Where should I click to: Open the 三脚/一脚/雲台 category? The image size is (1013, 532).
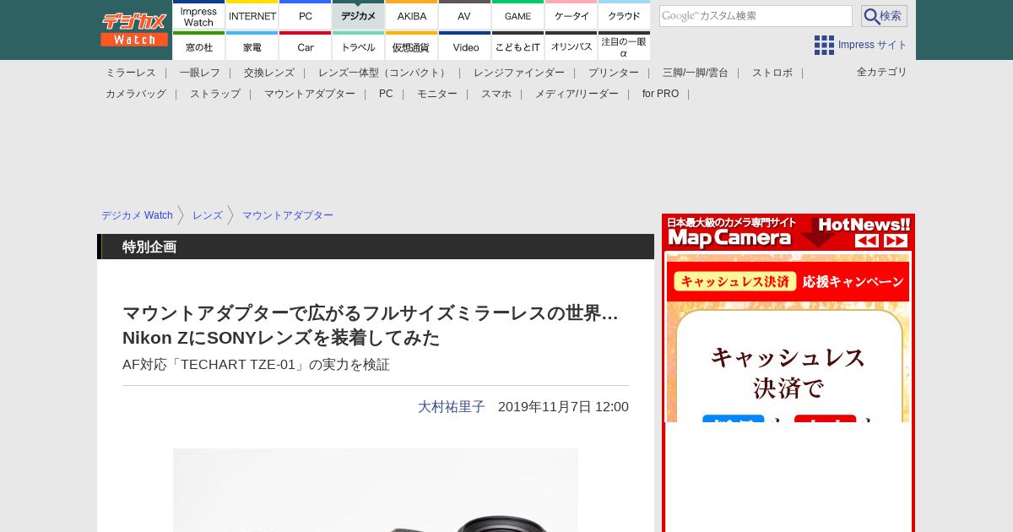(696, 73)
